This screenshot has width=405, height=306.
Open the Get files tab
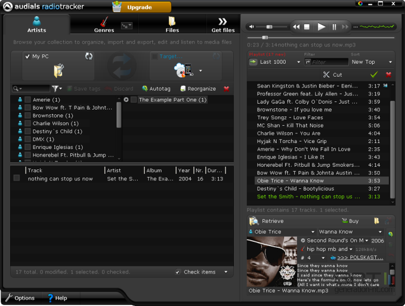(x=223, y=24)
